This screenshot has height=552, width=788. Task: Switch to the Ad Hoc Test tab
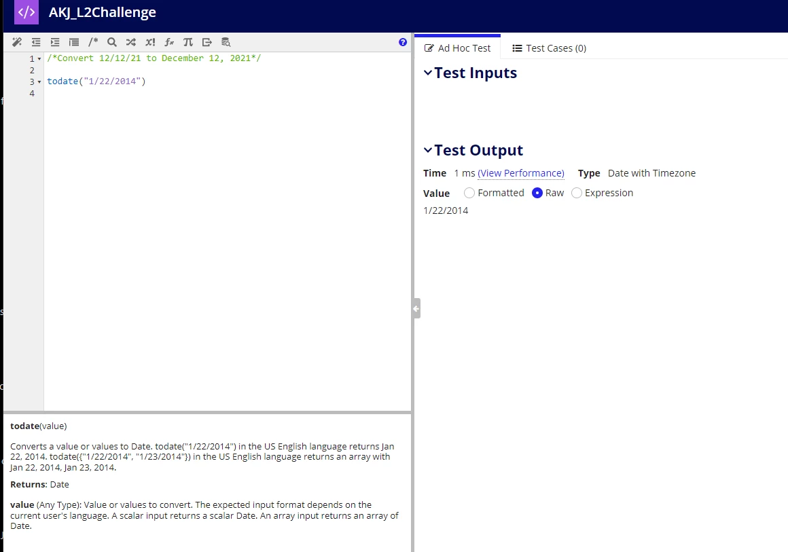pyautogui.click(x=457, y=48)
